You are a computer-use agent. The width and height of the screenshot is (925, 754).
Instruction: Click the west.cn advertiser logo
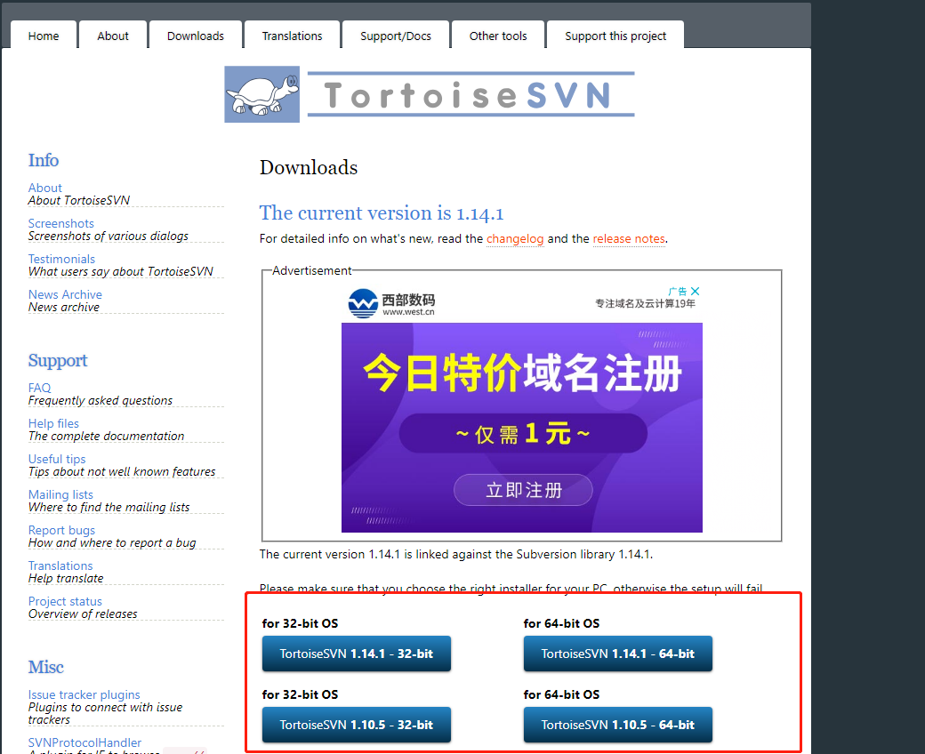coord(391,303)
